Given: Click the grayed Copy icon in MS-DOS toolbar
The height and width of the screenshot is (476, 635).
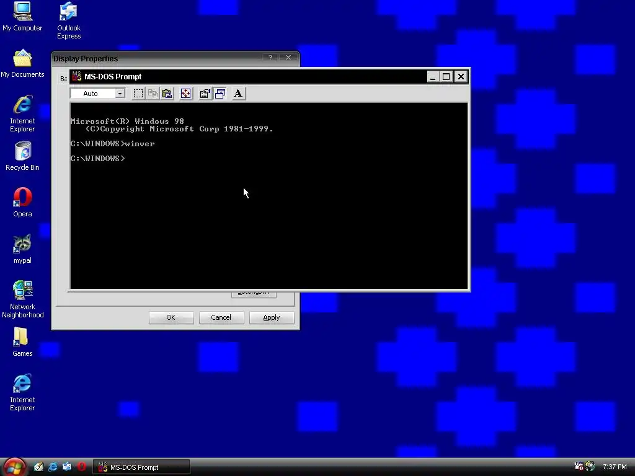Looking at the screenshot, I should coord(153,94).
